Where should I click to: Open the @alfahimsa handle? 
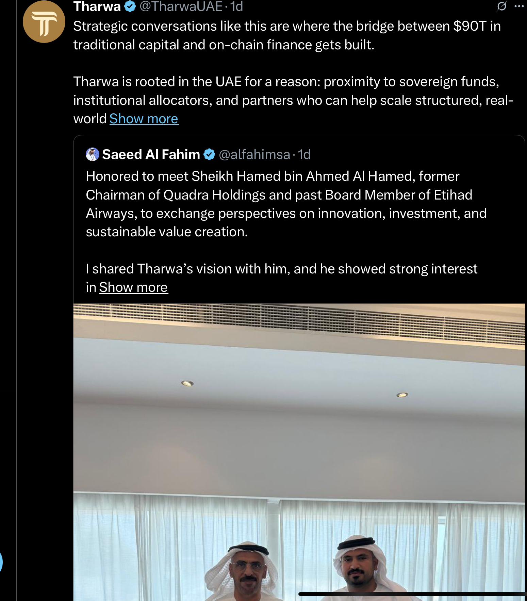click(254, 154)
